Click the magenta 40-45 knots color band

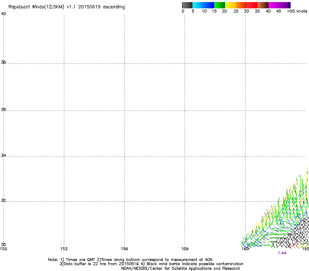pyautogui.click(x=274, y=5)
